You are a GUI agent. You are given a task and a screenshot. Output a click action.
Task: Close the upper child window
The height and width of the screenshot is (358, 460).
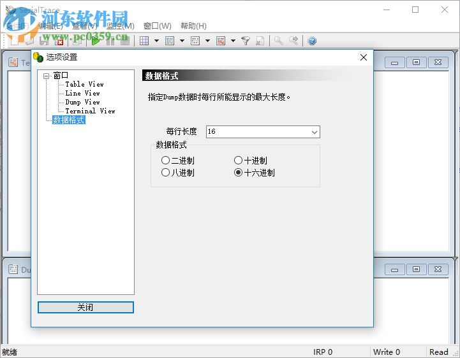tap(438, 62)
